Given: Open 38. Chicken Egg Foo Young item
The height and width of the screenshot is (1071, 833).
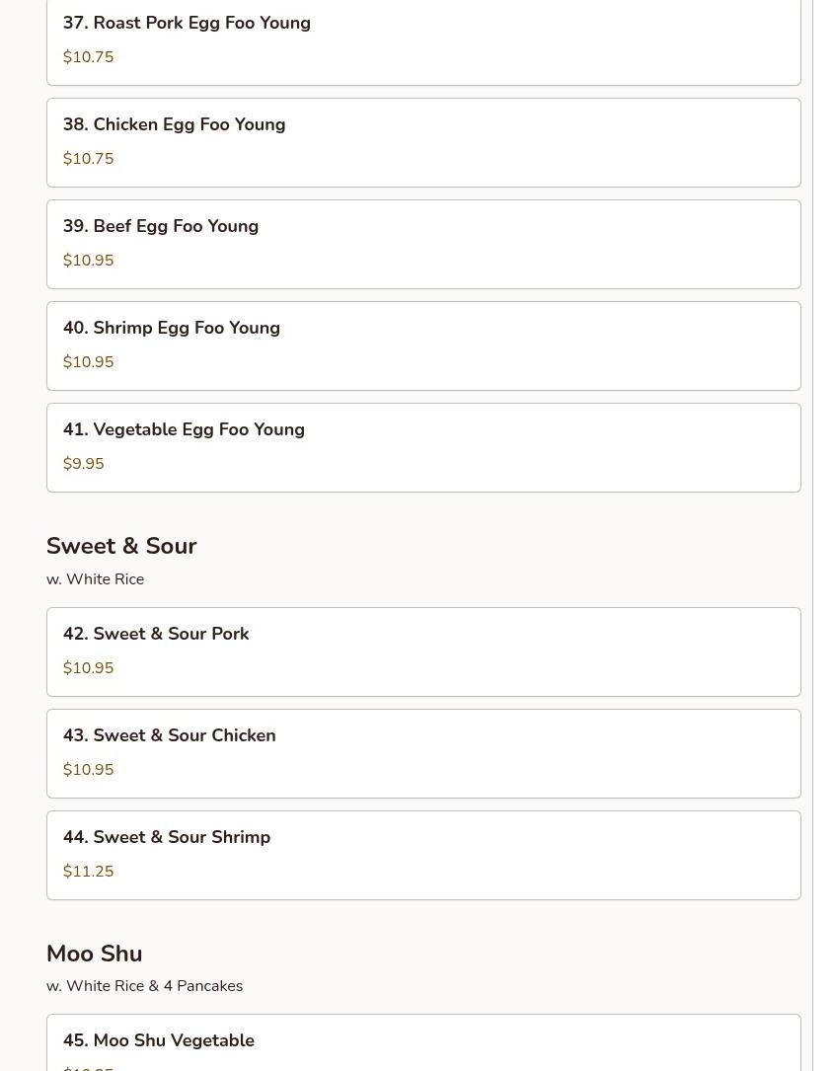Looking at the screenshot, I should (x=174, y=125).
